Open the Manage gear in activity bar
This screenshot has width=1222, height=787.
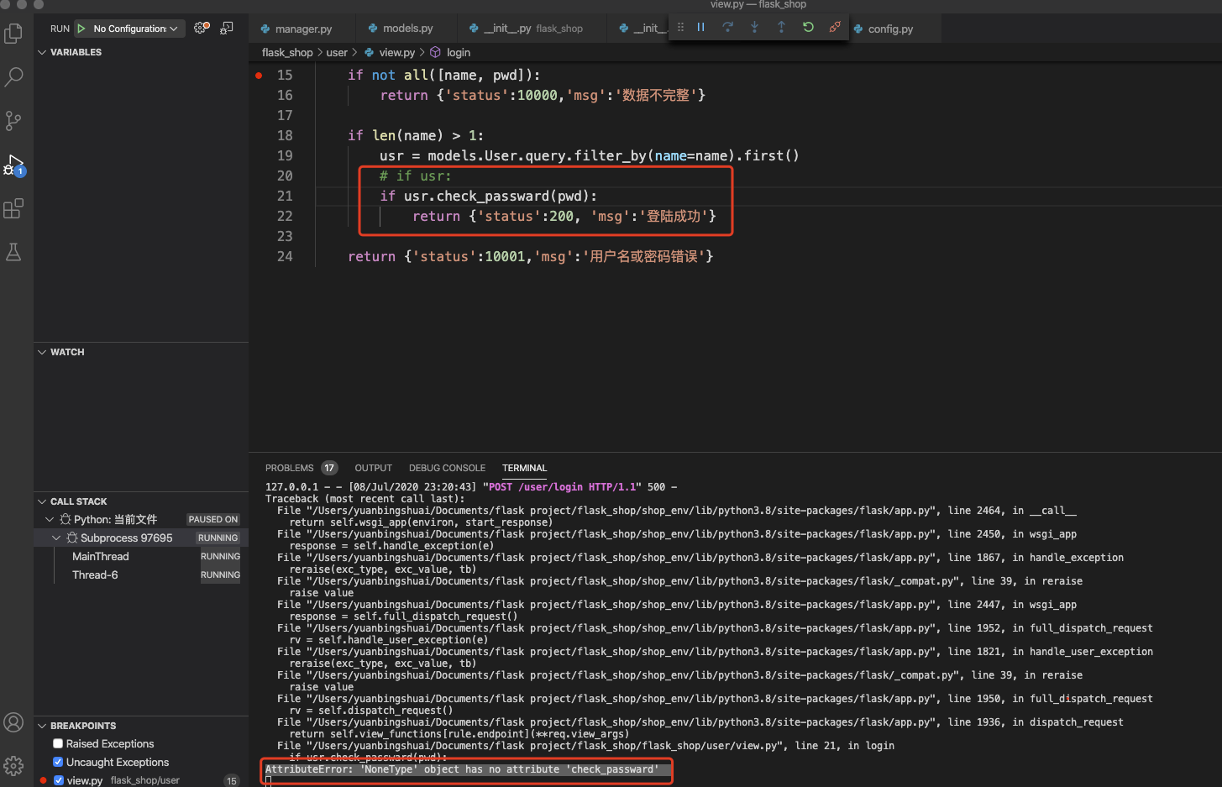13,765
